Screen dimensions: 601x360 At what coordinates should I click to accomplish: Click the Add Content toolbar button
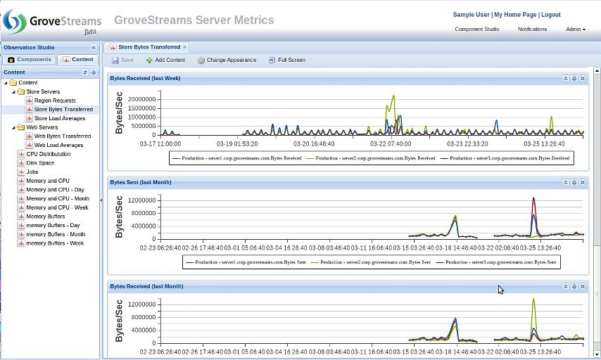pyautogui.click(x=165, y=60)
